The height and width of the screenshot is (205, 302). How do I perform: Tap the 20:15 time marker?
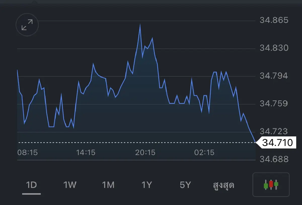click(x=145, y=152)
